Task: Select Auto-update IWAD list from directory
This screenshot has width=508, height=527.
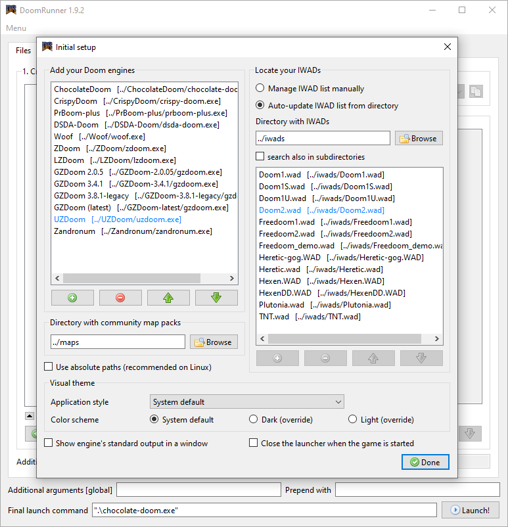Action: 327,106
